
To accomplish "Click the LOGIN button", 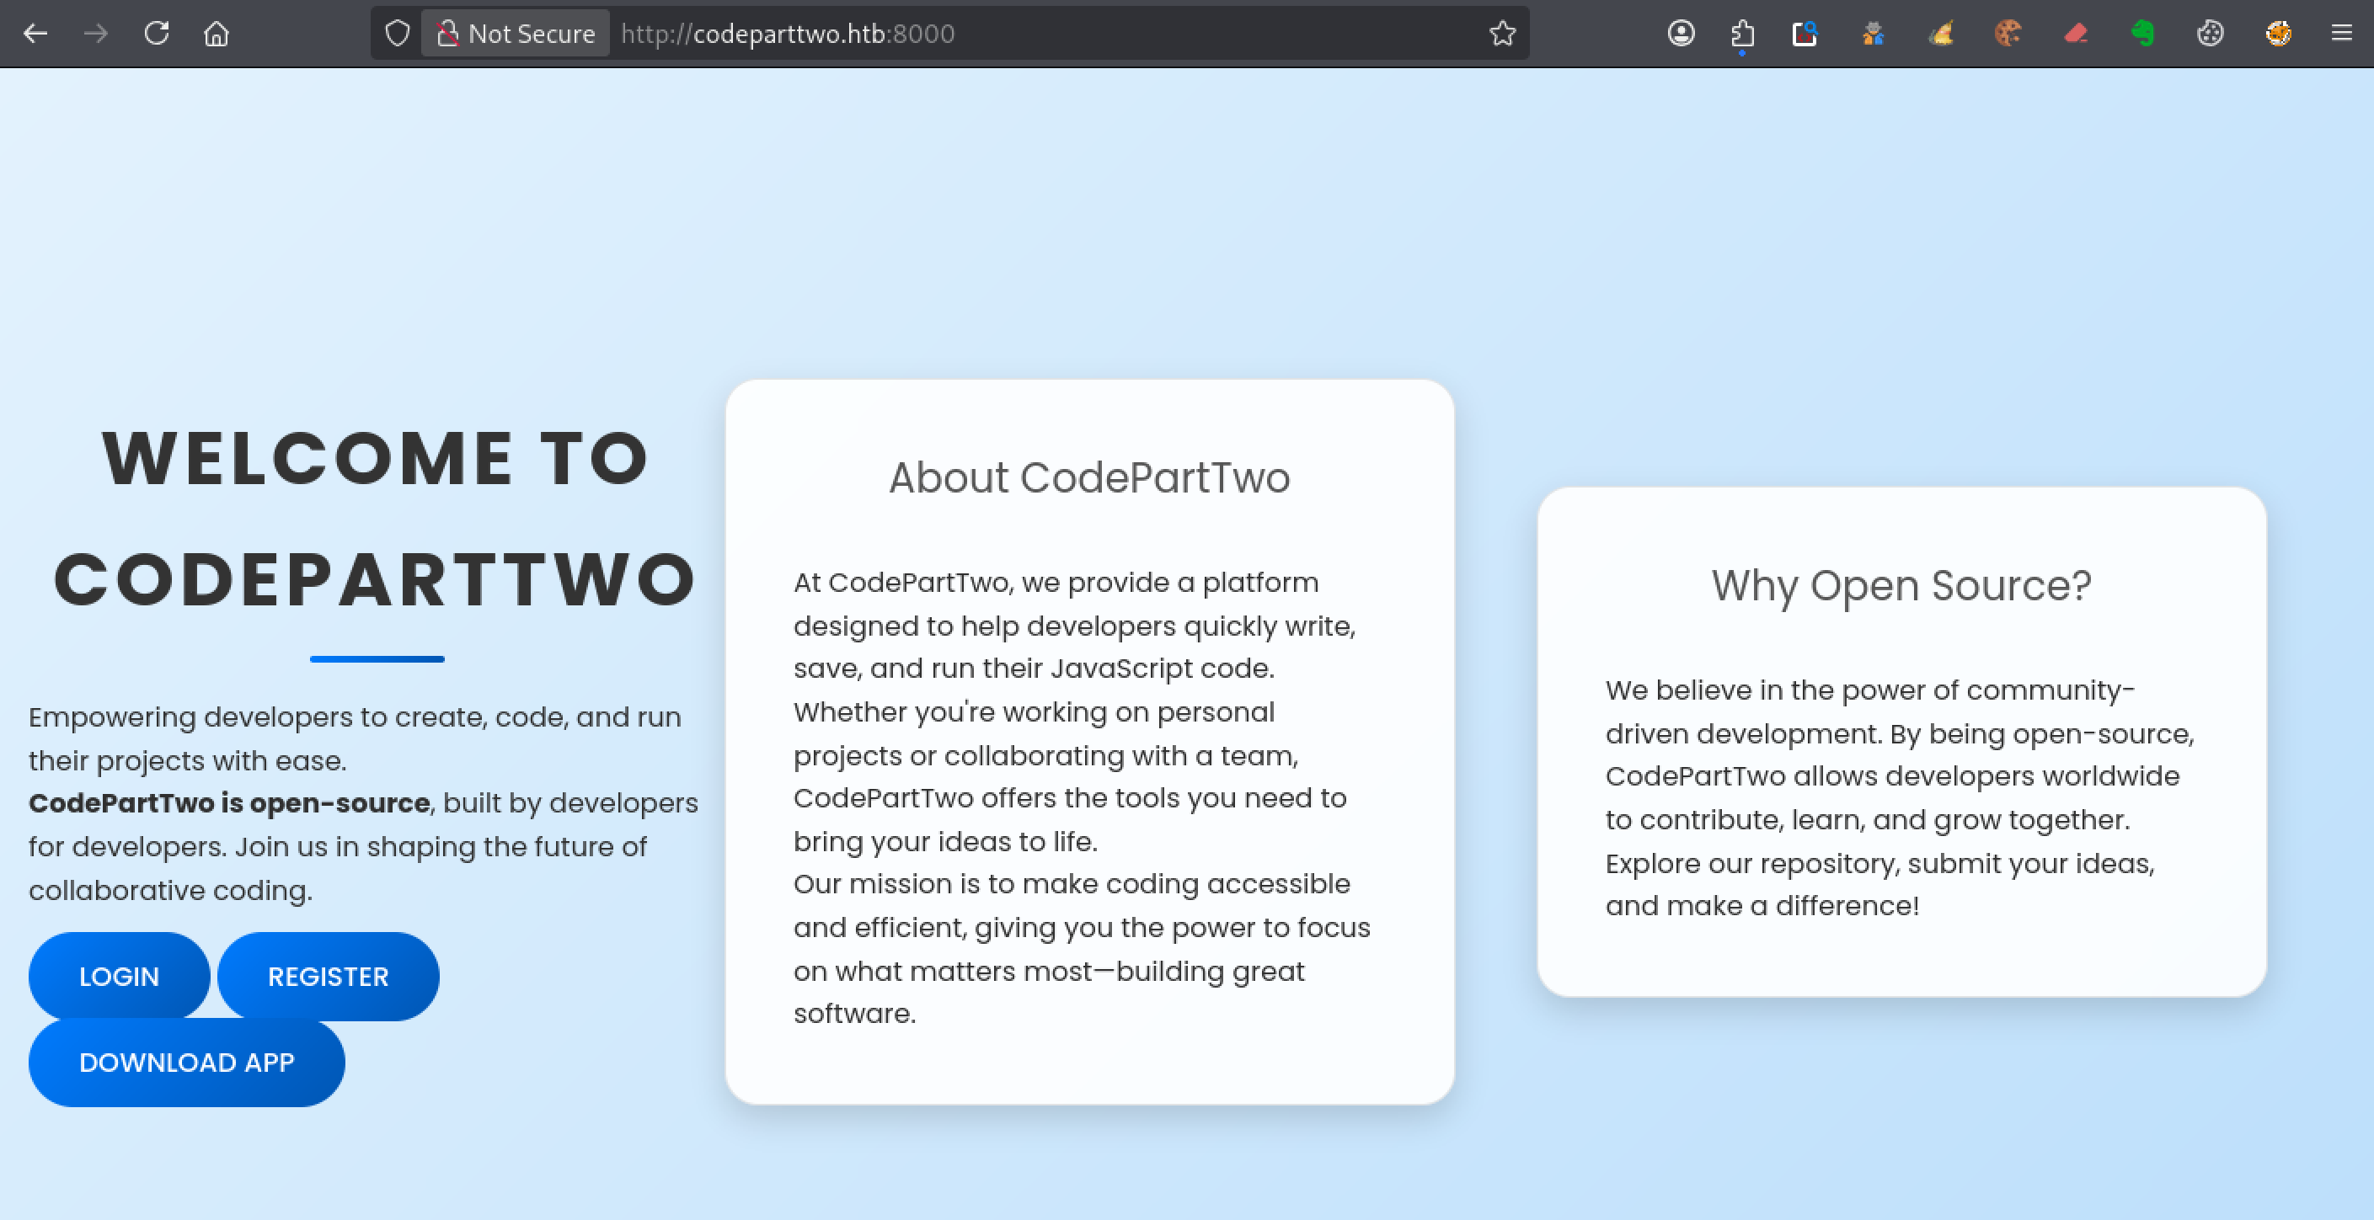I will click(119, 976).
